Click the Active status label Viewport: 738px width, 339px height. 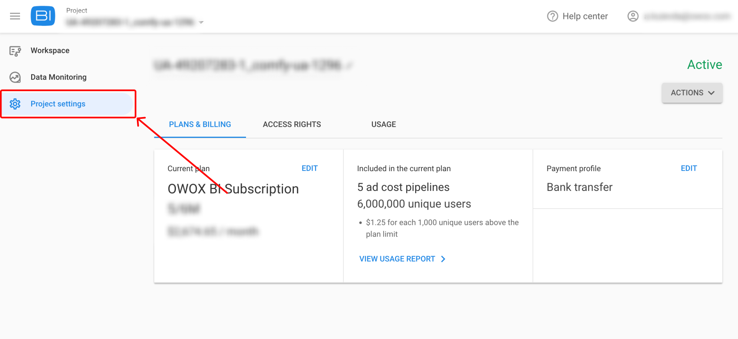[705, 64]
